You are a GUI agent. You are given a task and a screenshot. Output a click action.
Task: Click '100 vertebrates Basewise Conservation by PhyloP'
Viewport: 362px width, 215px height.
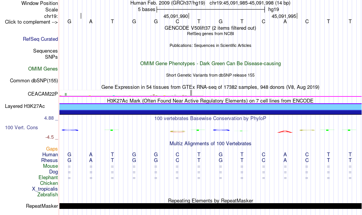point(210,119)
